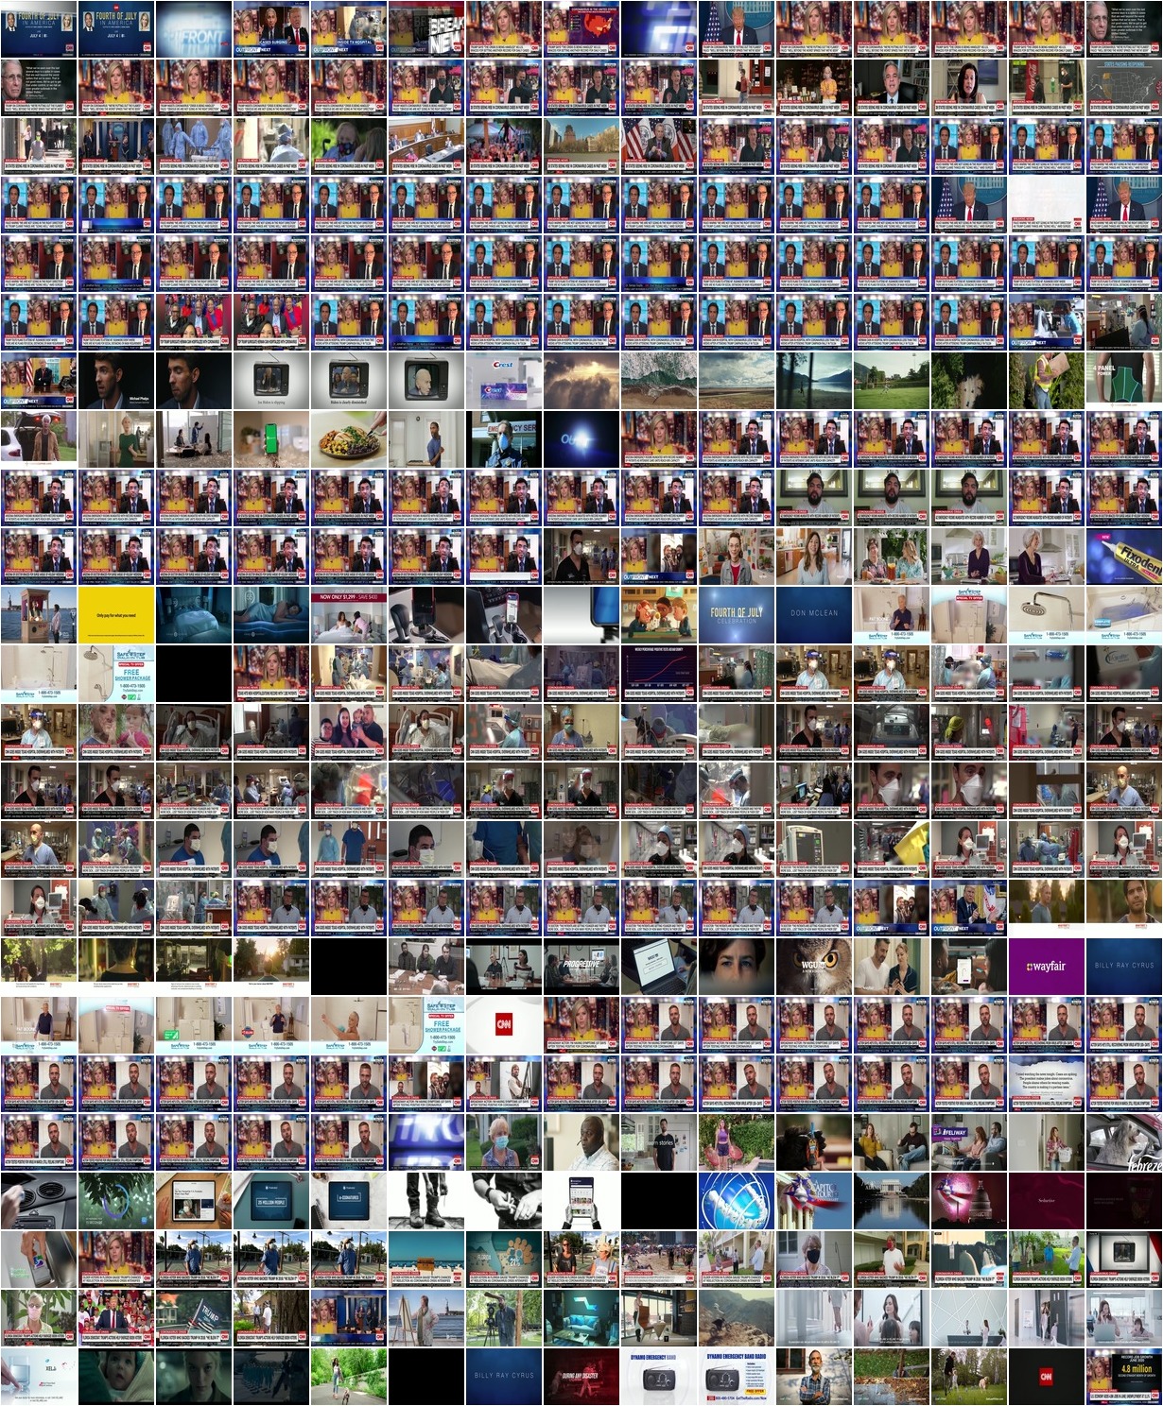Open the '4 PANEL' green garment thumbnail
Screen dimensions: 1163x1406
coord(1123,380)
